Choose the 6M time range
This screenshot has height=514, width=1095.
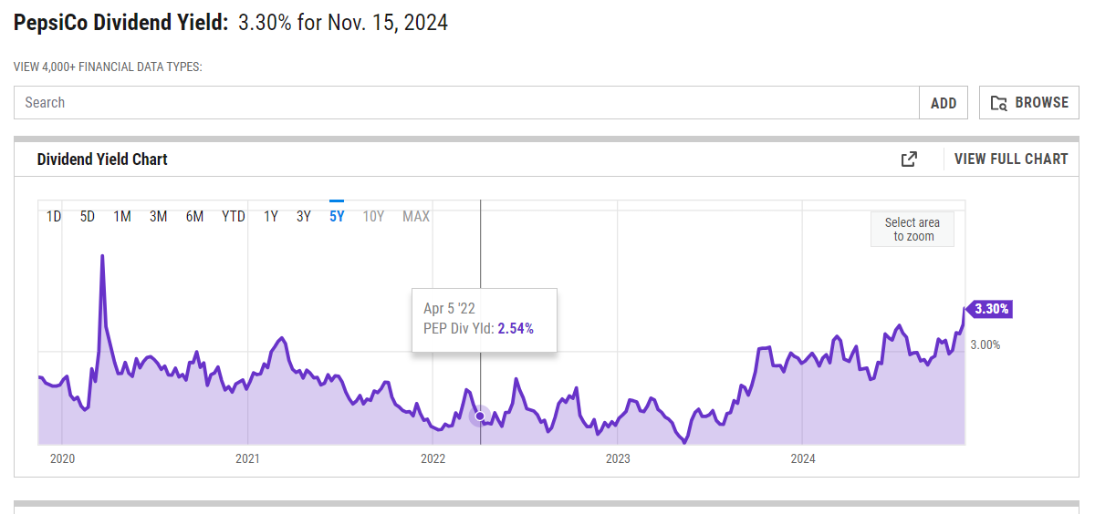tap(194, 216)
